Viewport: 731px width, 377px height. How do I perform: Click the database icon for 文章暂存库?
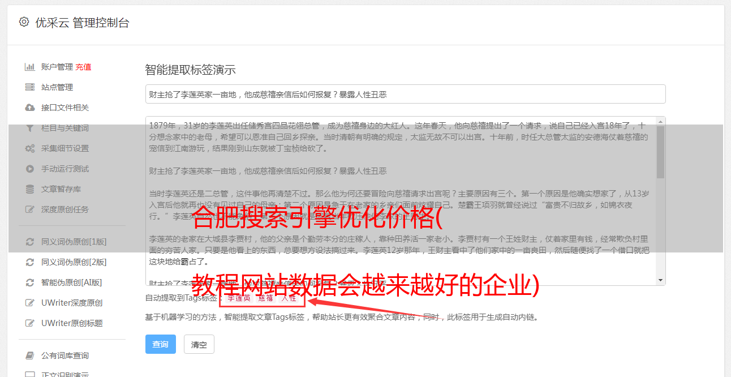[x=30, y=189]
